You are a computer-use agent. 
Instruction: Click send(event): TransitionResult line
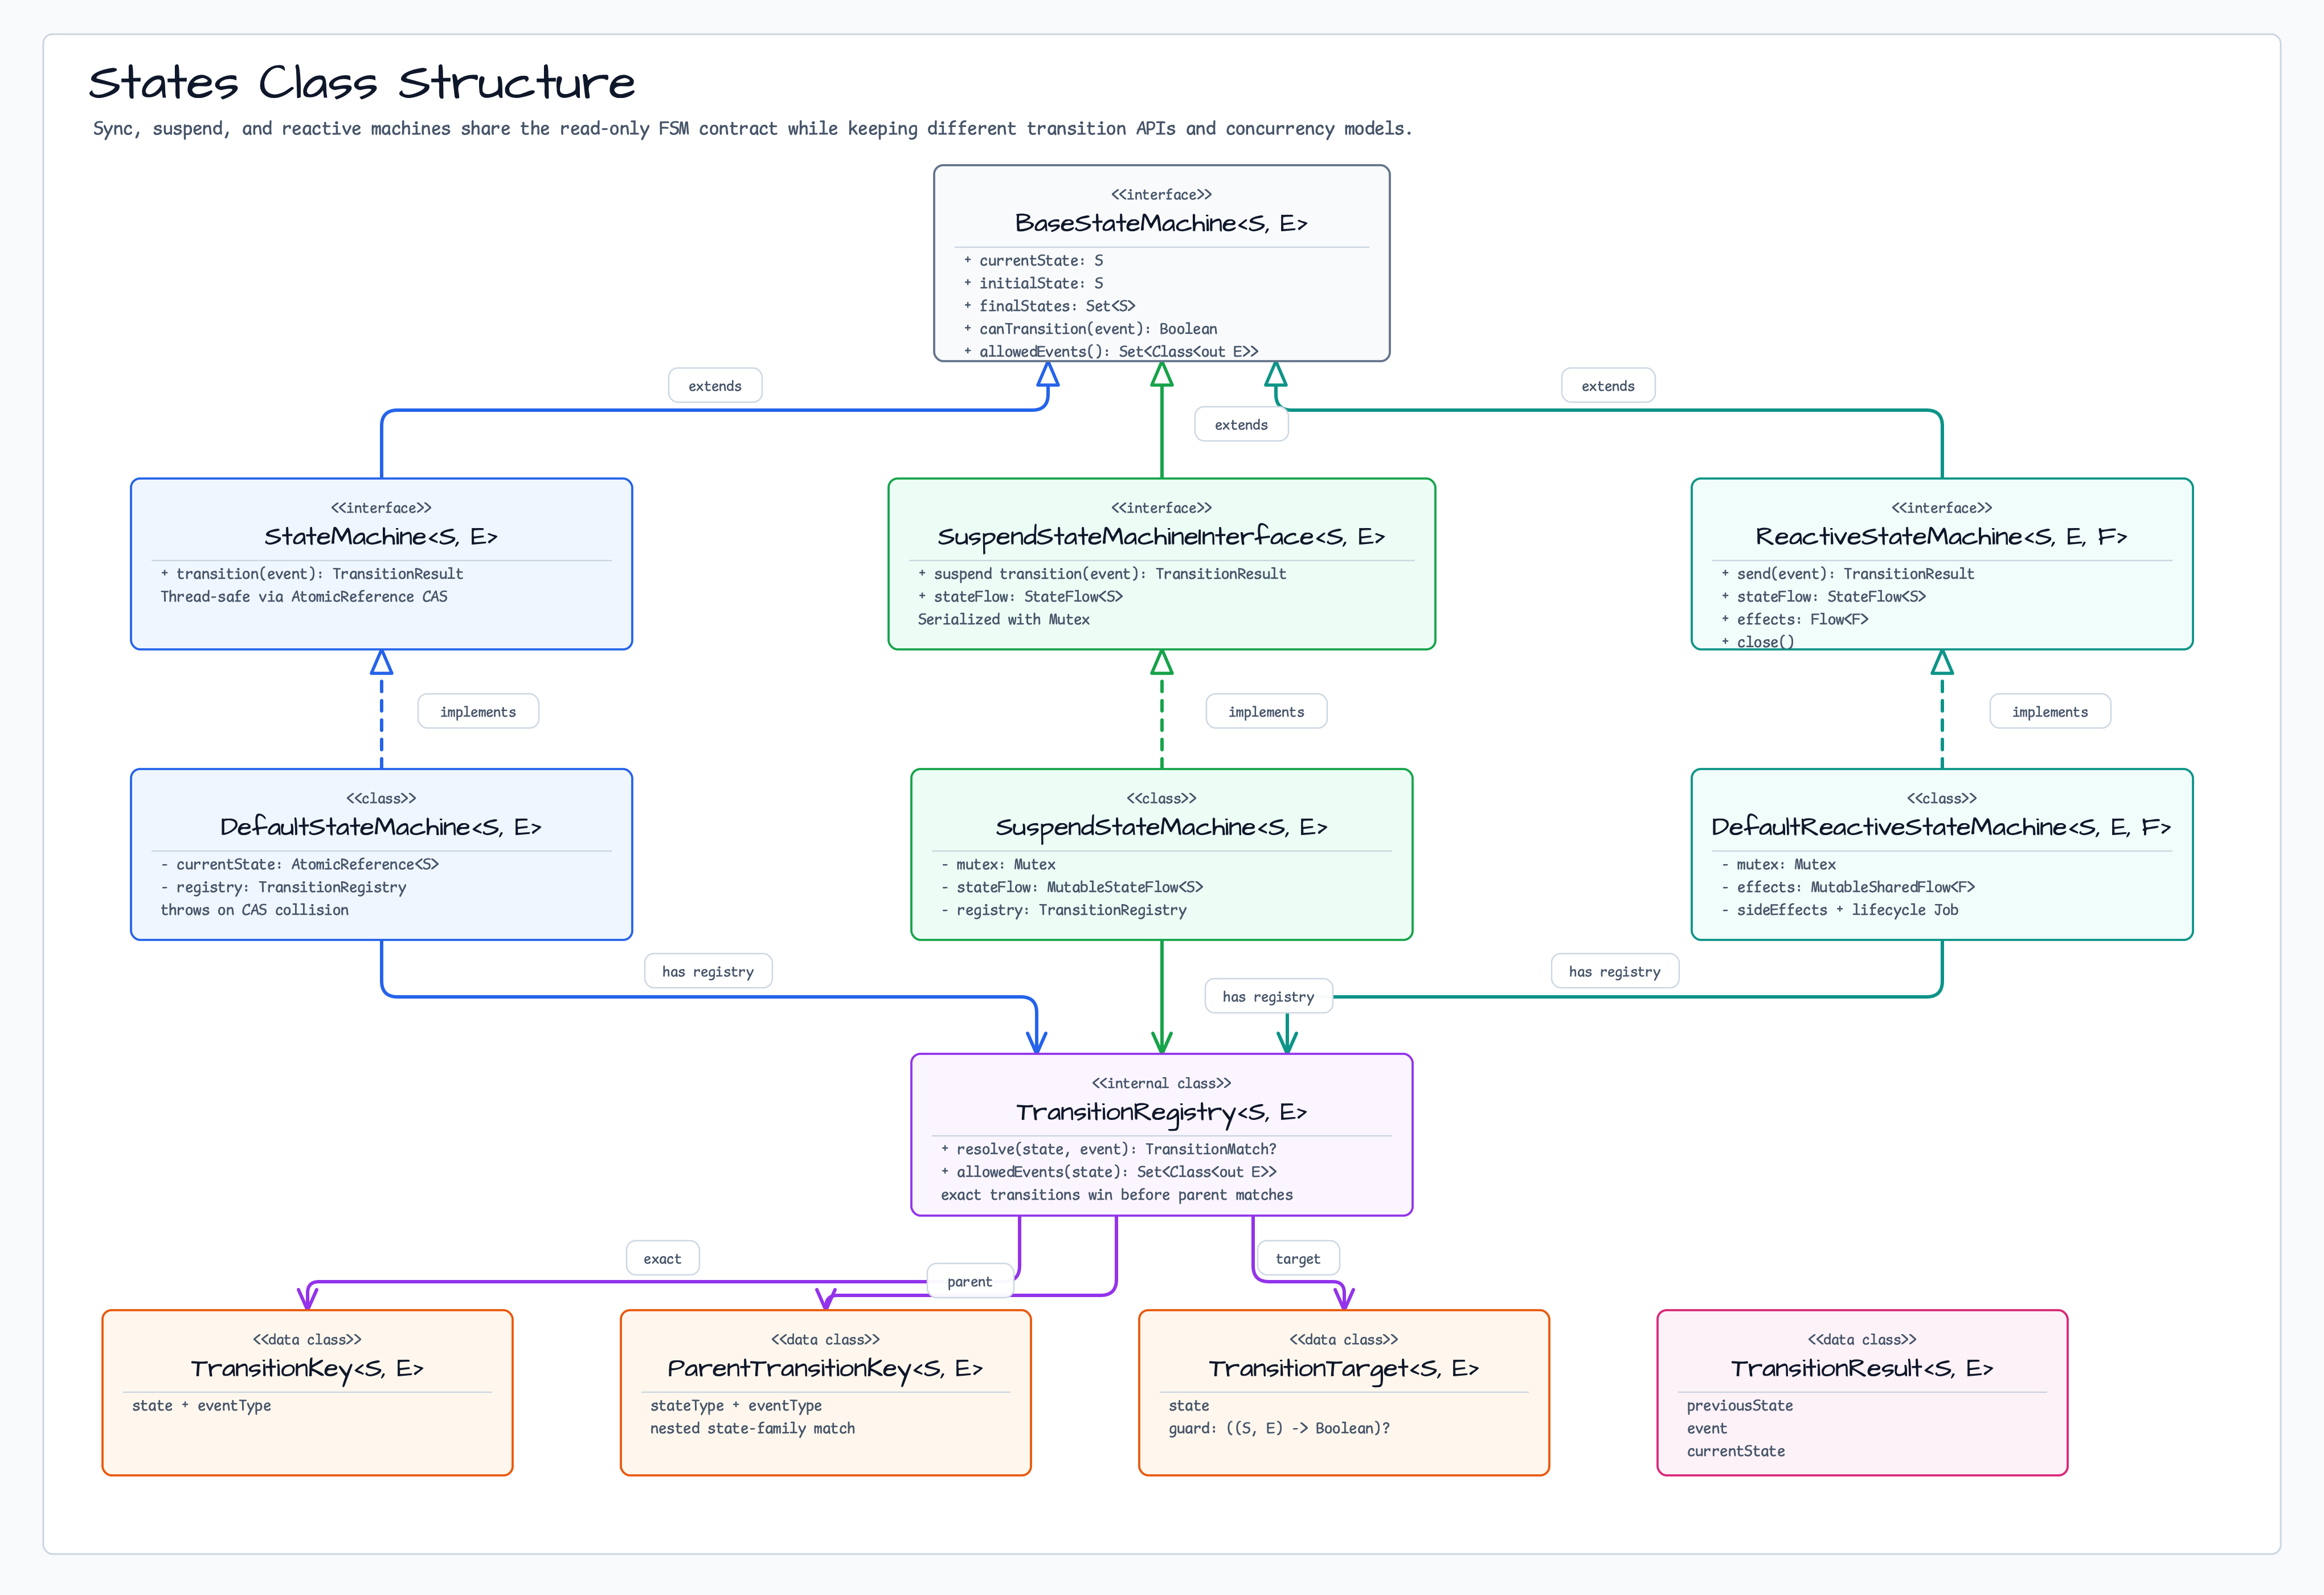tap(1847, 574)
